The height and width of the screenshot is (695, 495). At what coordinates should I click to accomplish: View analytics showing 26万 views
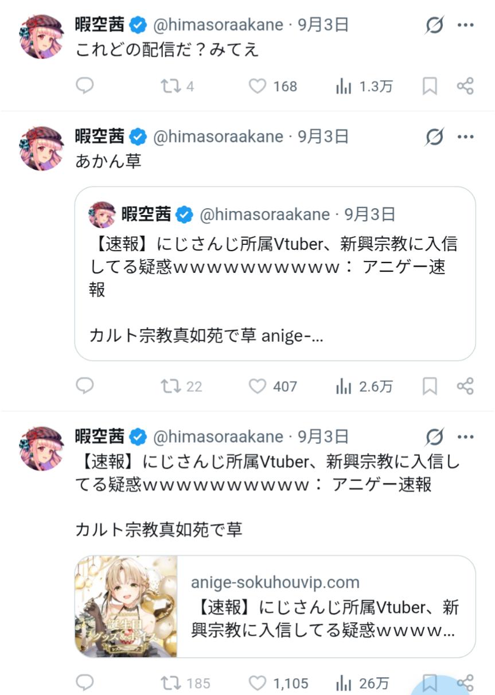(363, 684)
